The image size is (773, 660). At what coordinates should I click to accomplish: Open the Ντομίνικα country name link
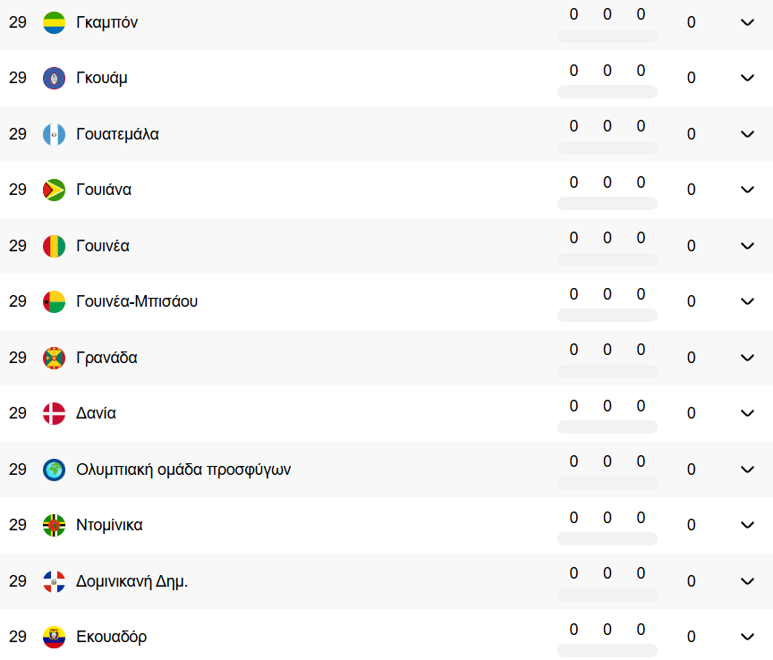pyautogui.click(x=109, y=525)
